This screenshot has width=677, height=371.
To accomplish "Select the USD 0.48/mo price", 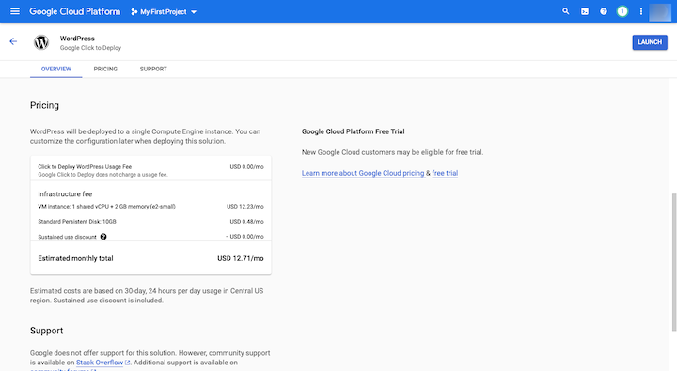I will click(x=246, y=222).
